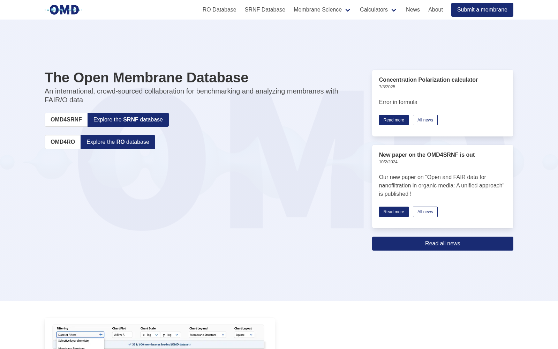This screenshot has width=558, height=349.
Task: Click All news in the OMD4SRNF paper card
Action: coord(425,212)
